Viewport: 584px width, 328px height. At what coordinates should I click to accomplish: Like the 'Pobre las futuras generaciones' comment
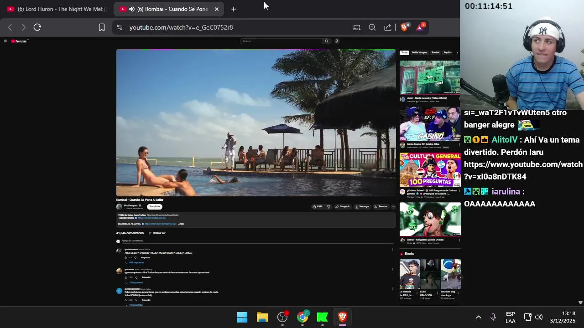click(x=126, y=300)
